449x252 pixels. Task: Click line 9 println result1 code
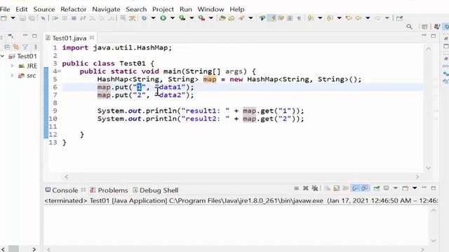(x=201, y=111)
